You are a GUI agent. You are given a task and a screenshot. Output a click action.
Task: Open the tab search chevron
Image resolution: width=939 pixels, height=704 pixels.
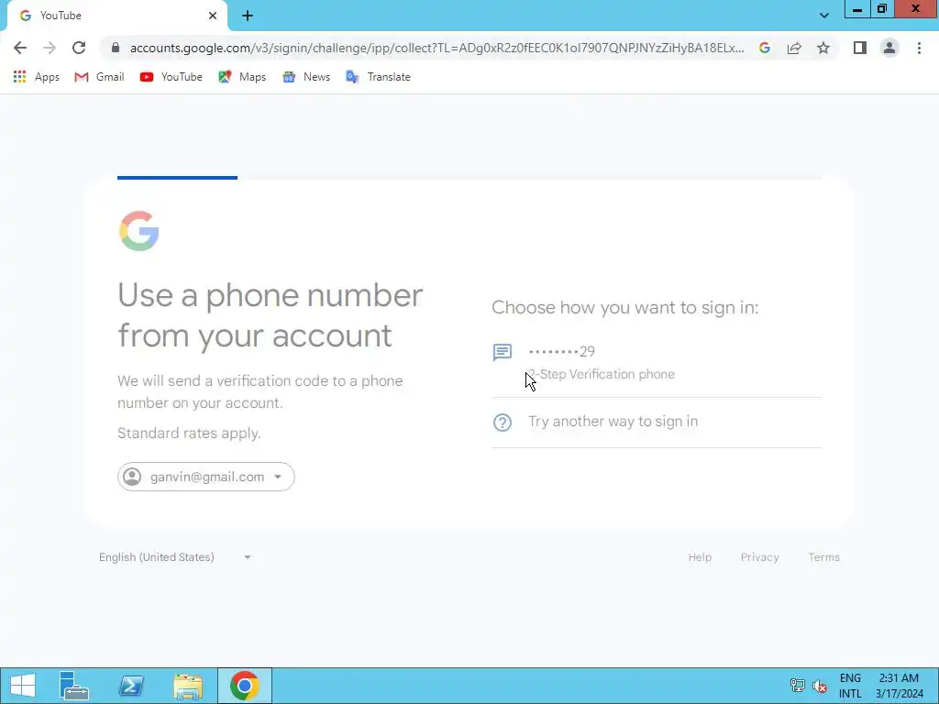(x=824, y=16)
